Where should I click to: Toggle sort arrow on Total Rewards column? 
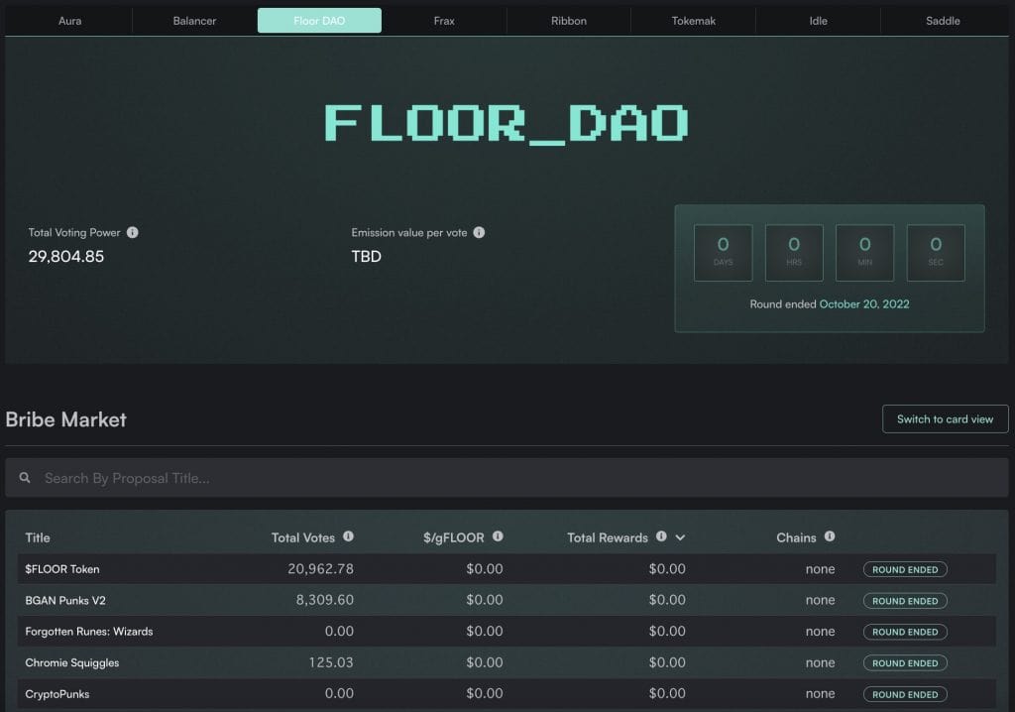(x=680, y=537)
